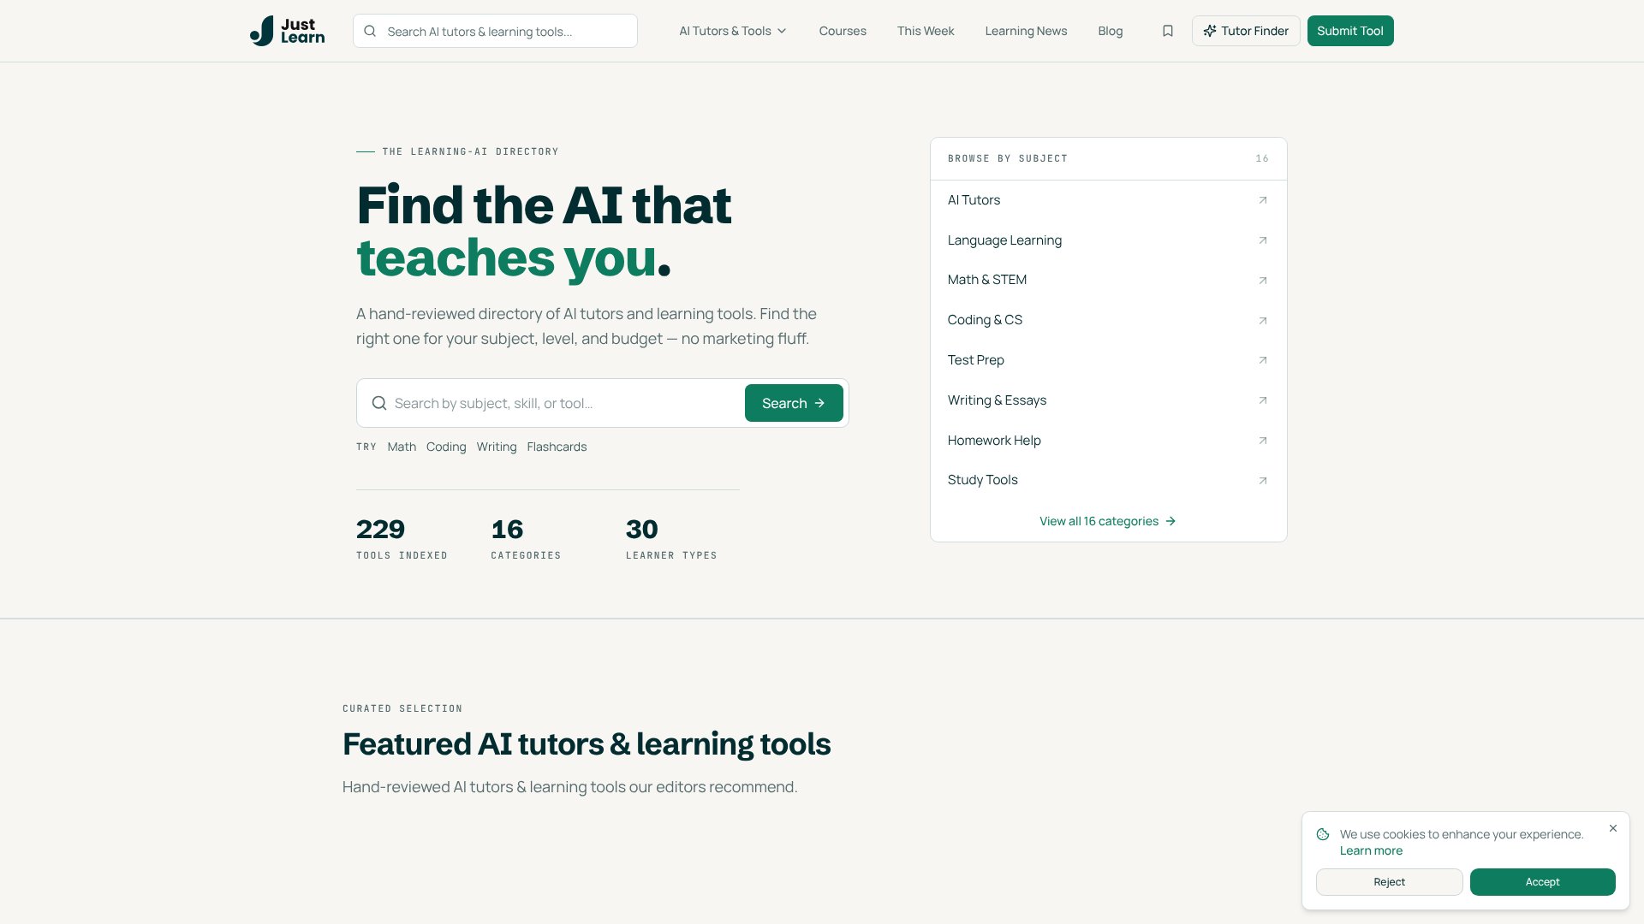The height and width of the screenshot is (924, 1644).
Task: Click the arrow icon beside Study Tools
Action: pyautogui.click(x=1262, y=481)
